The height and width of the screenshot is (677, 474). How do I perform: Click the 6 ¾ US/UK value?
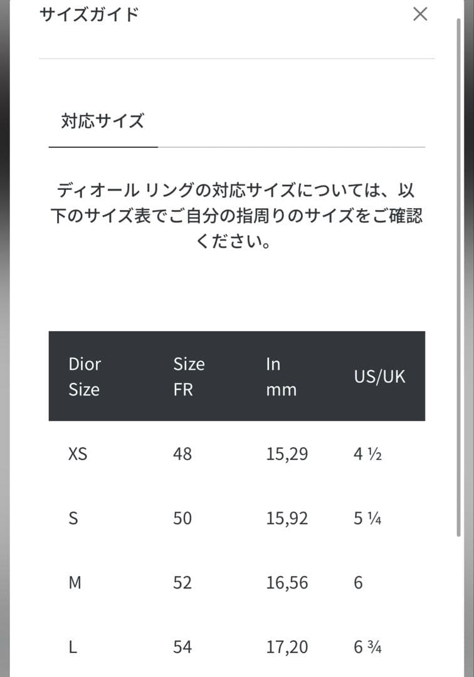367,647
